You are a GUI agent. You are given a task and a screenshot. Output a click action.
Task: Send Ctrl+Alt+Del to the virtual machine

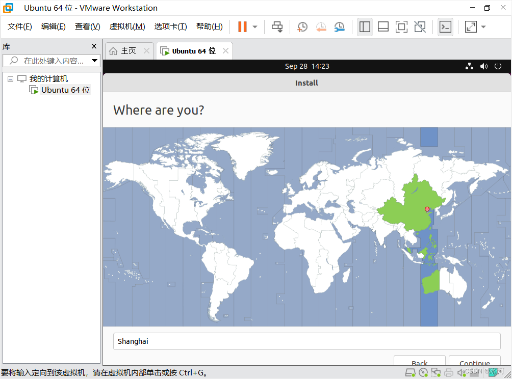(277, 27)
